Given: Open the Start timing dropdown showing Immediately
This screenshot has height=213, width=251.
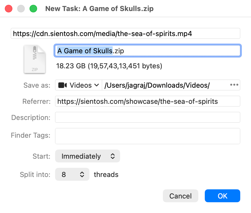Looking at the screenshot, I should tap(87, 156).
